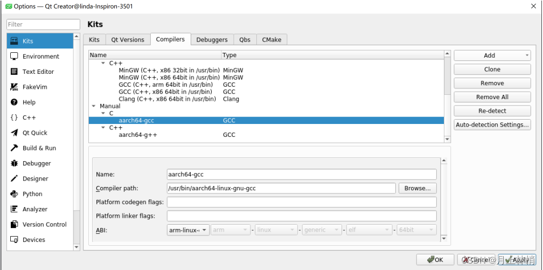Collapse the auto-detected C++ compilers group
This screenshot has height=270, width=543.
click(103, 63)
